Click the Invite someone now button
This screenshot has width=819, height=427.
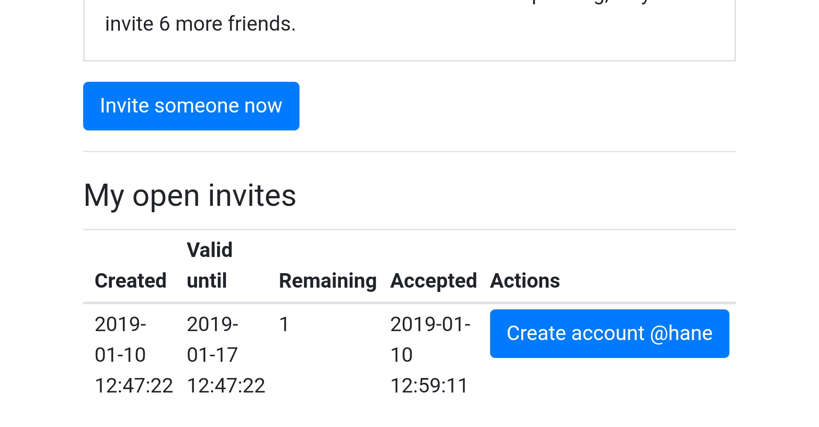191,106
